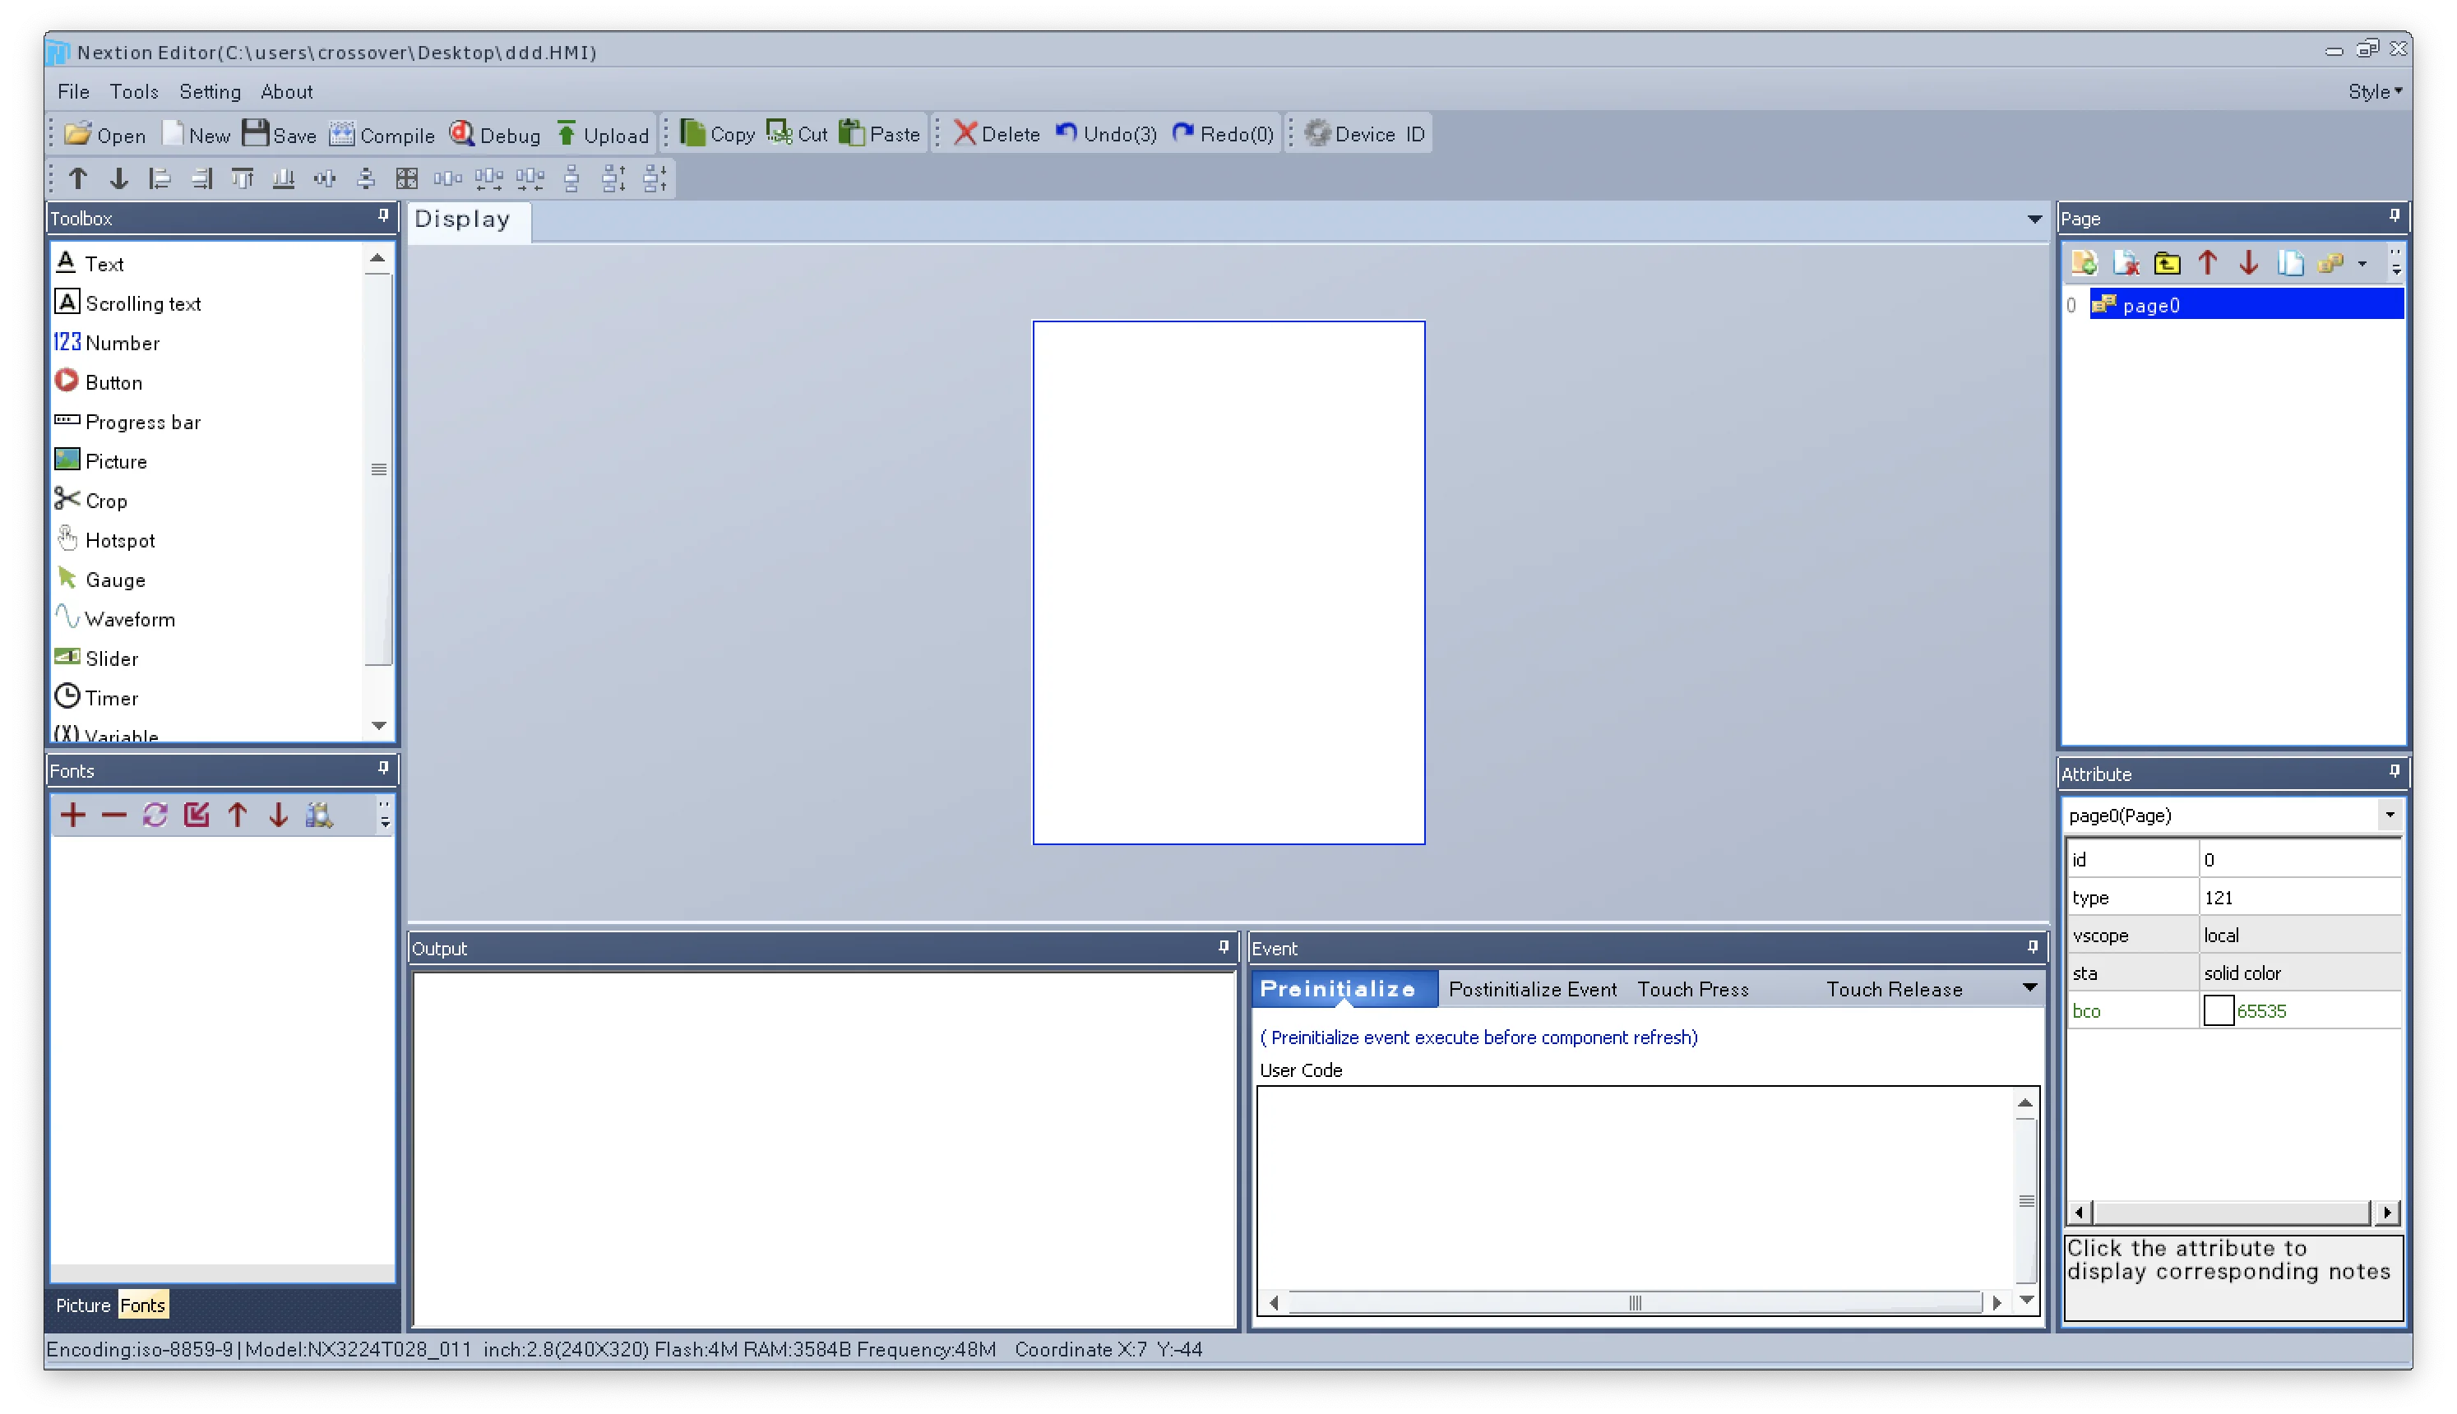Click the User Code text area

click(1637, 1189)
